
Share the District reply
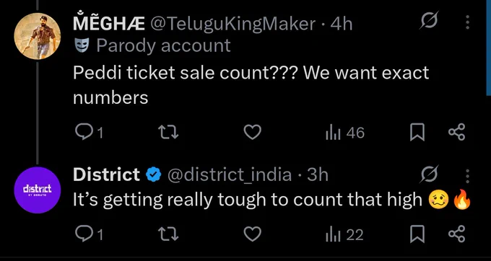click(457, 234)
